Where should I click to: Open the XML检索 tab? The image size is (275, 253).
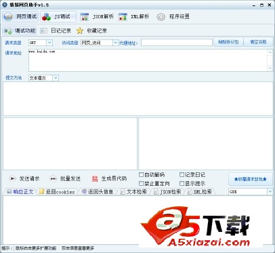200,192
